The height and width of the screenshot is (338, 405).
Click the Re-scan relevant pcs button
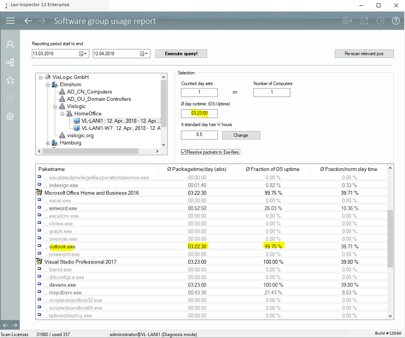(364, 54)
